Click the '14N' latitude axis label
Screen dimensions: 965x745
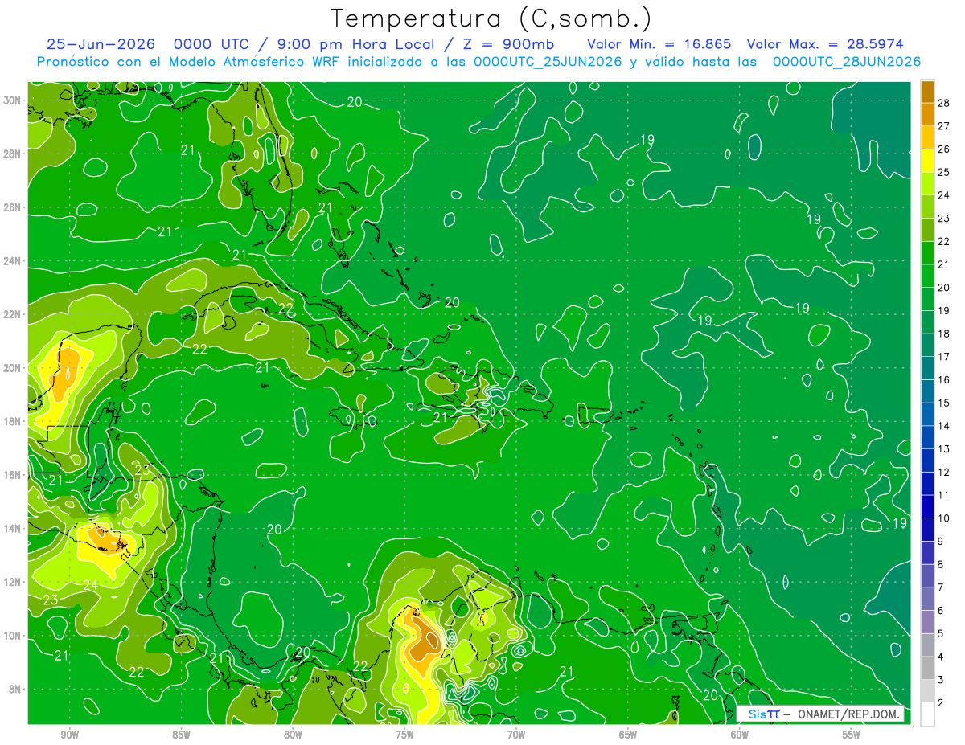coord(14,529)
